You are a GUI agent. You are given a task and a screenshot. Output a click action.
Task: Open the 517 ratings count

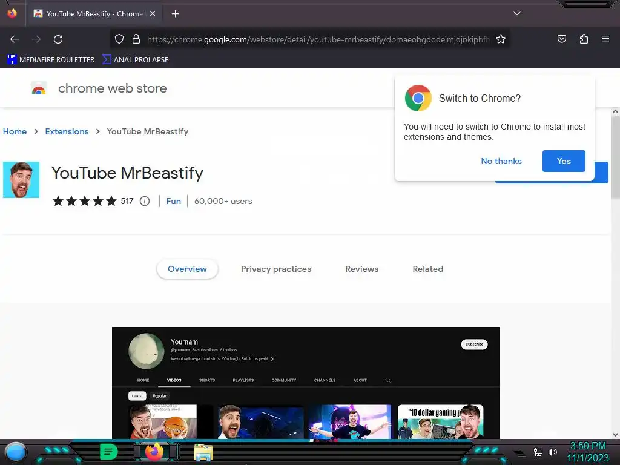click(127, 201)
